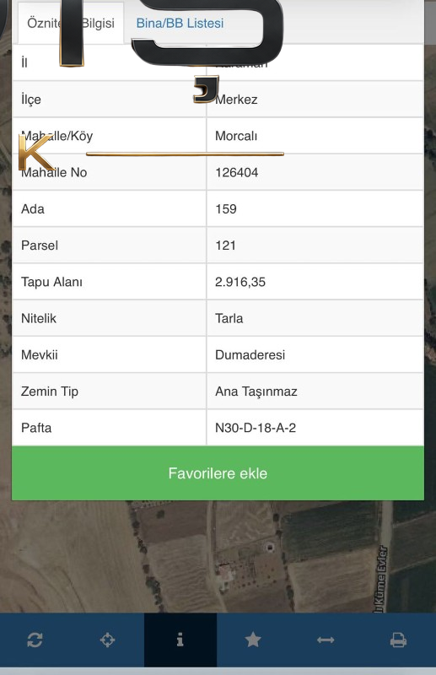
Task: Select the Öznitelik Bilgisi tab
Action: [71, 23]
